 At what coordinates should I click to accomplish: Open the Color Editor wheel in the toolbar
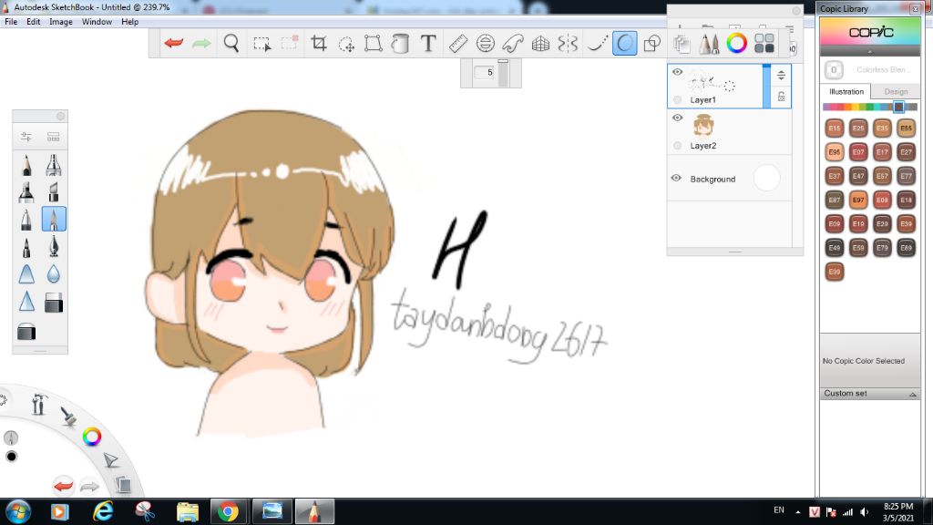coord(736,44)
